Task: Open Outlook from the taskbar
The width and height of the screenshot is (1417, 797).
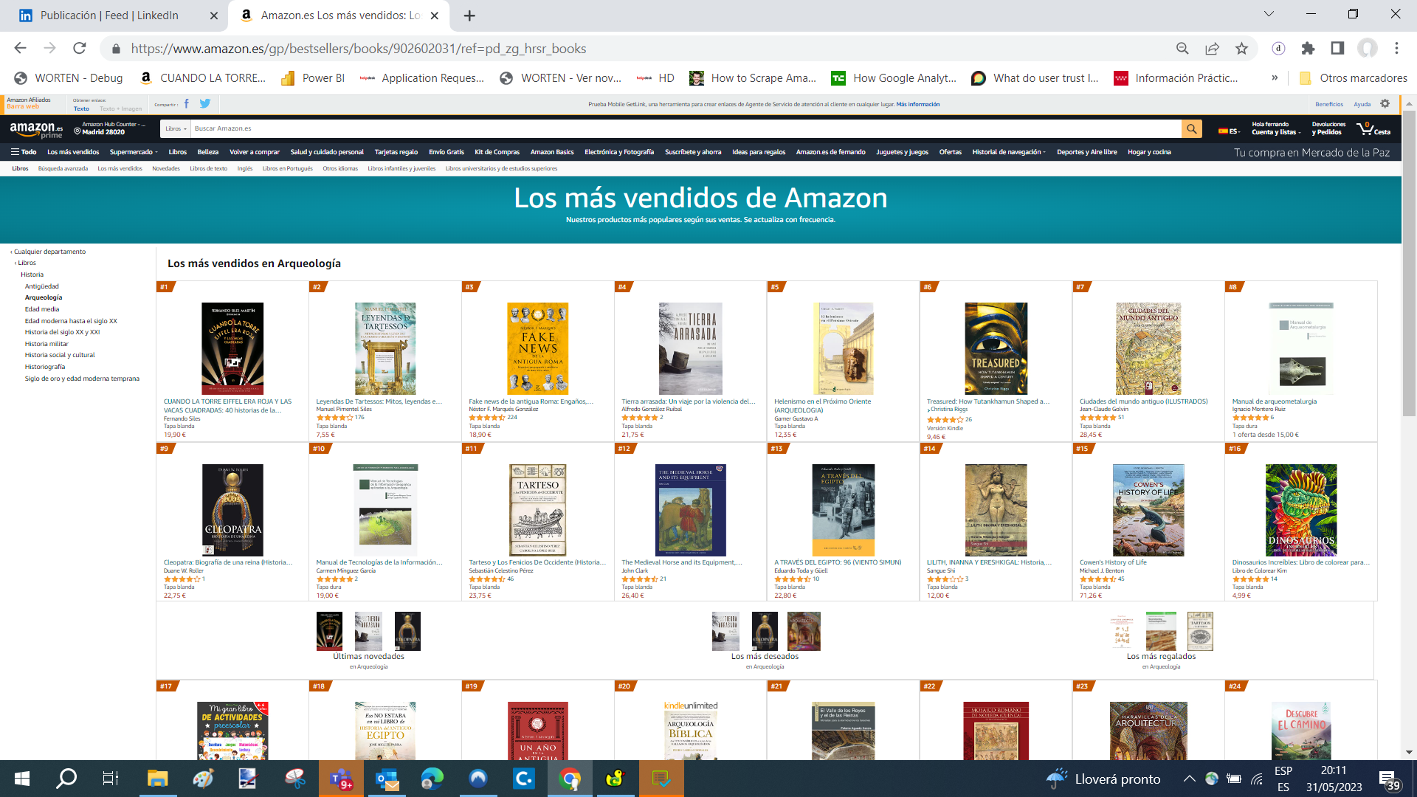Action: pos(387,779)
